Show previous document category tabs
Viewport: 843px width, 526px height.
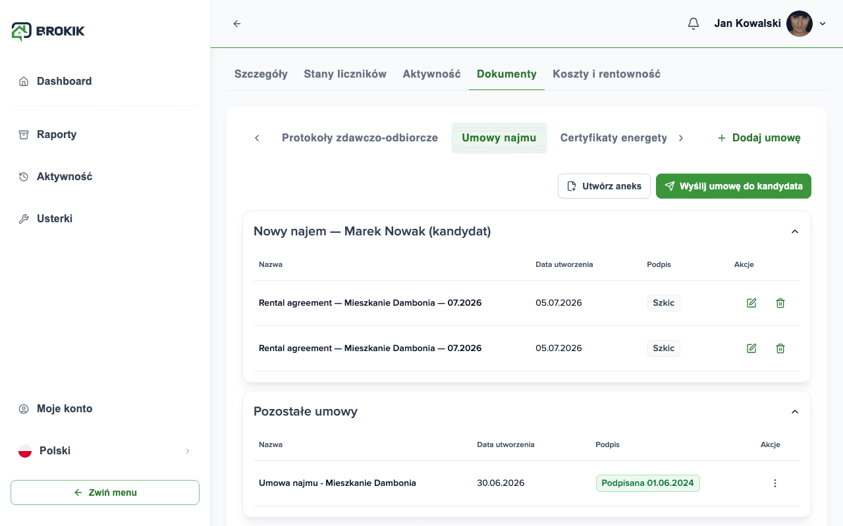pos(257,138)
